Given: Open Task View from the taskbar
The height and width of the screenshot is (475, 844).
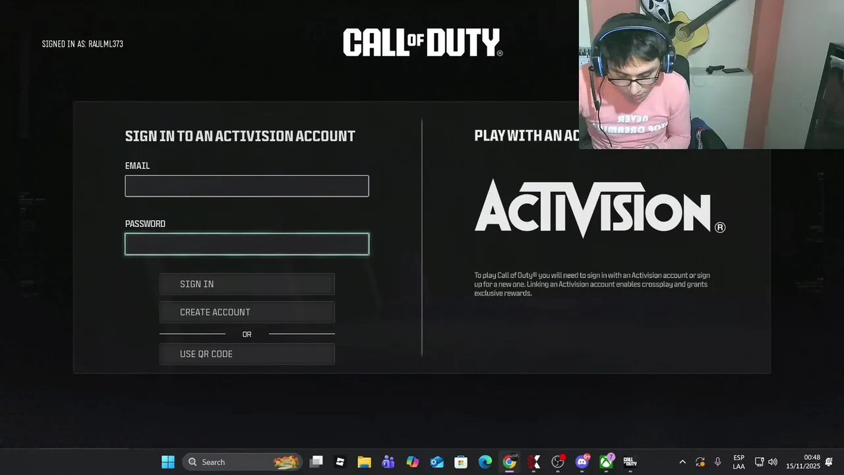Looking at the screenshot, I should tap(316, 462).
